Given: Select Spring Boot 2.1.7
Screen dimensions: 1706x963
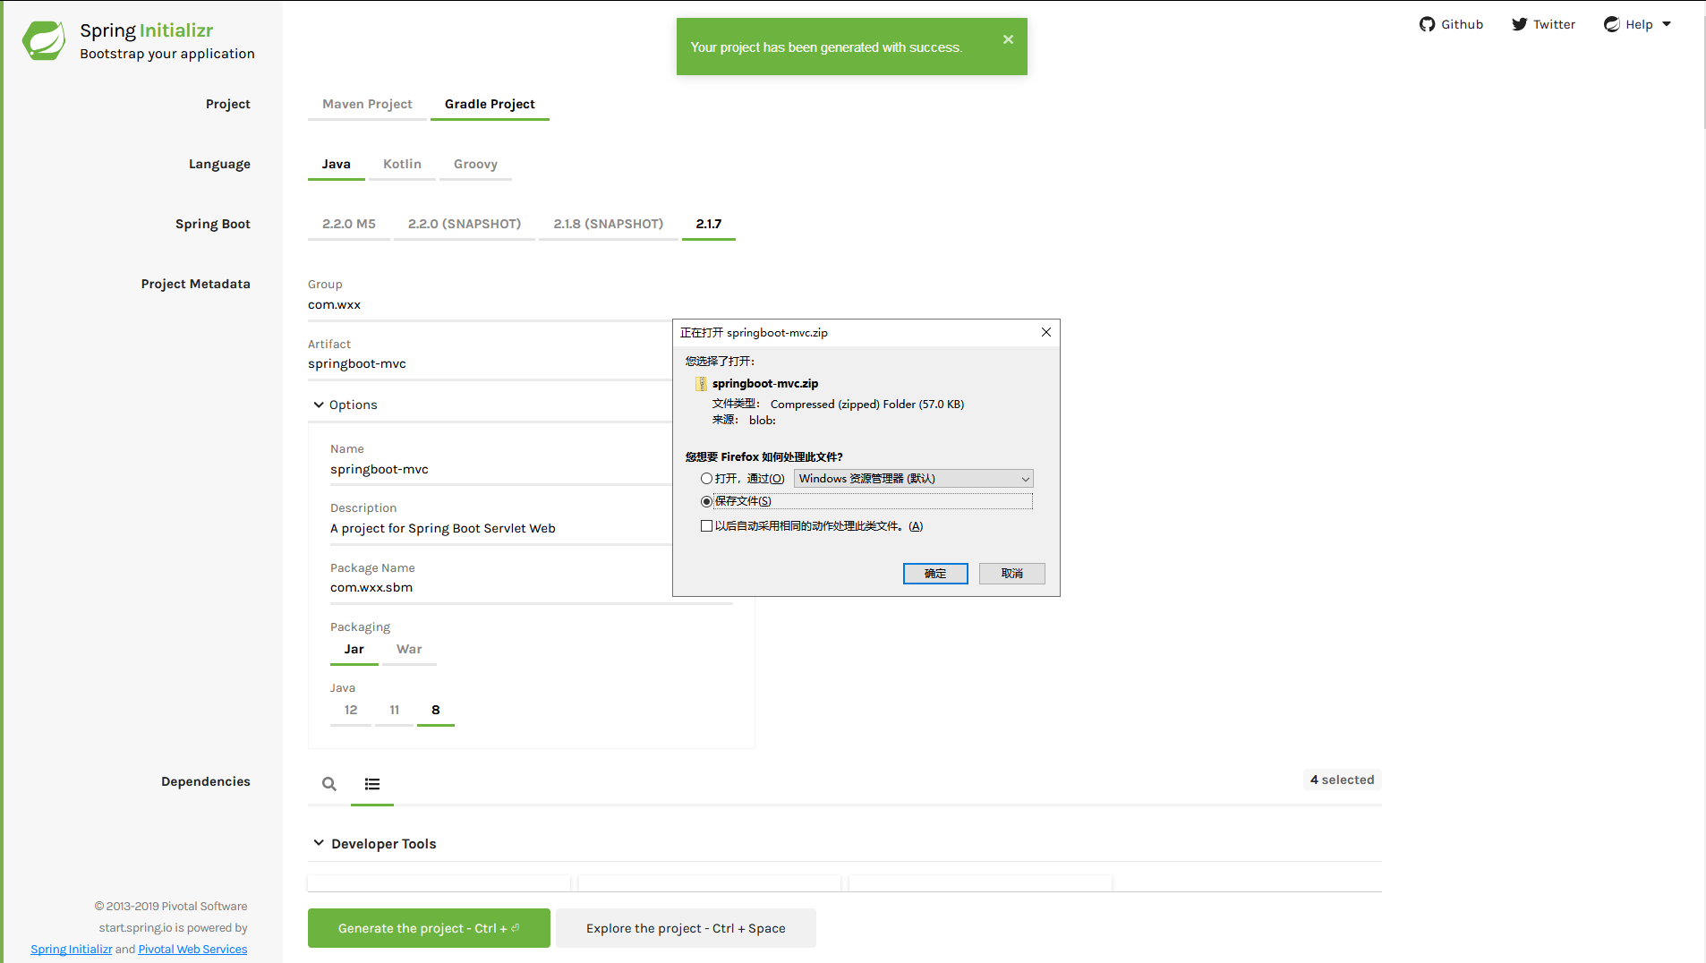Looking at the screenshot, I should click(709, 224).
